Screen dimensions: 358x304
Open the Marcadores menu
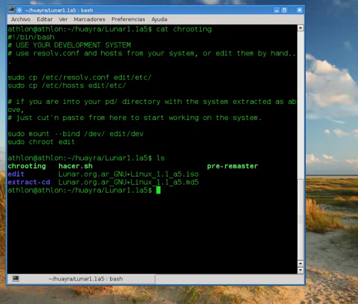coord(89,19)
